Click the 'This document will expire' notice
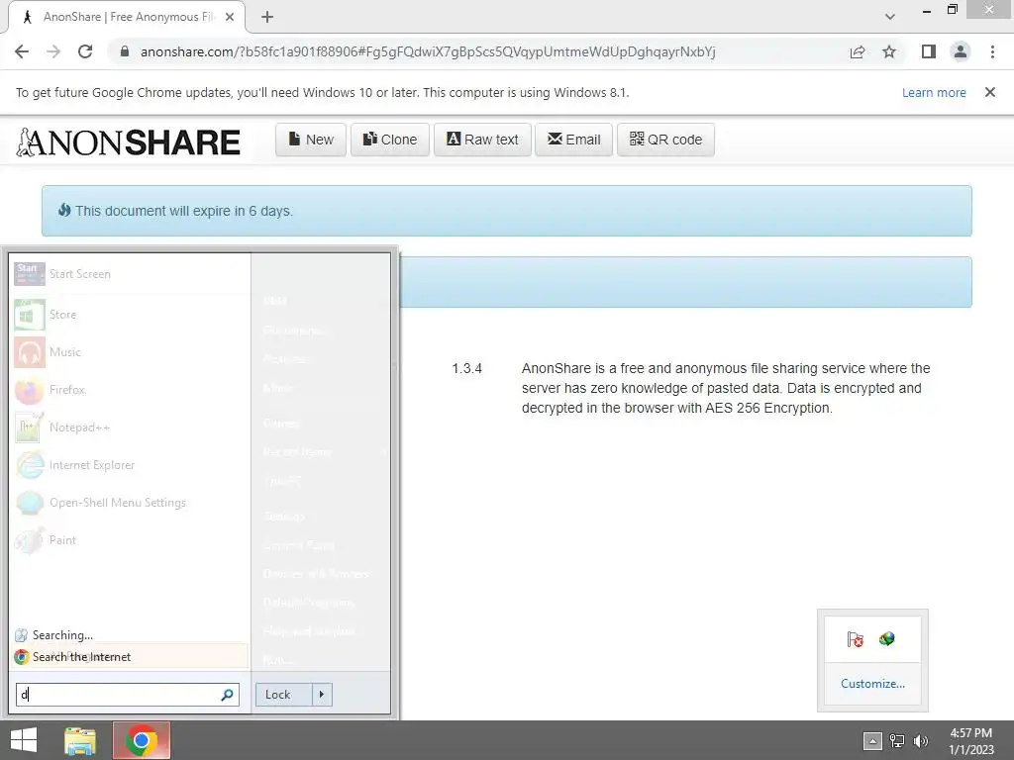This screenshot has height=760, width=1014. click(x=506, y=212)
